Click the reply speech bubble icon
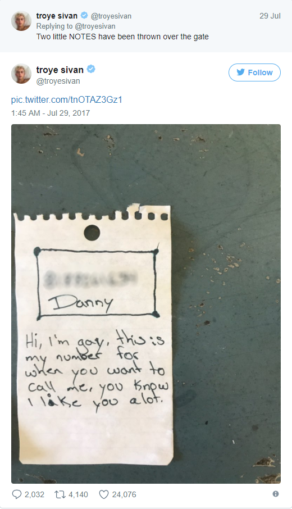292x509 pixels. (16, 494)
